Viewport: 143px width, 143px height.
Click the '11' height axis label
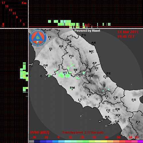[x=14, y=13]
